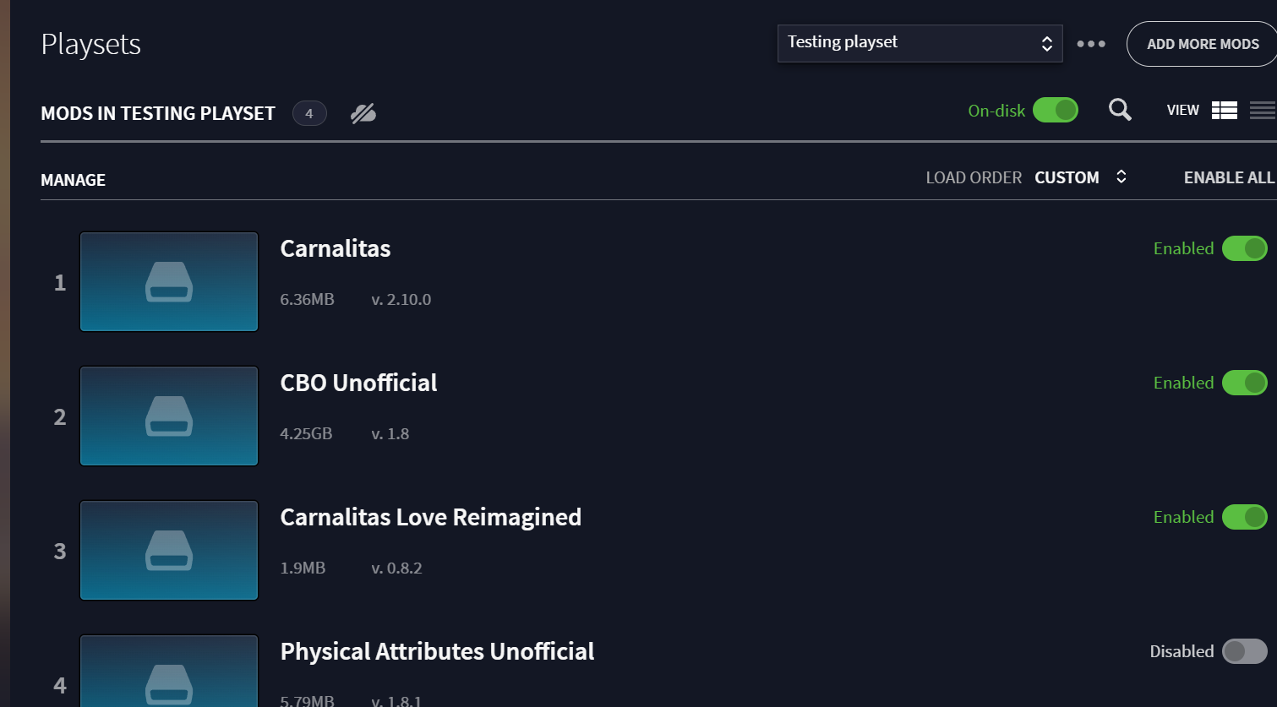Open the Testing playset dropdown
Viewport: 1277px width, 707px height.
pos(920,43)
